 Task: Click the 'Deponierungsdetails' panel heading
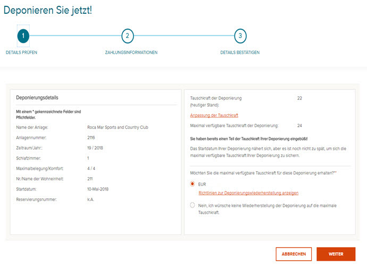(37, 98)
